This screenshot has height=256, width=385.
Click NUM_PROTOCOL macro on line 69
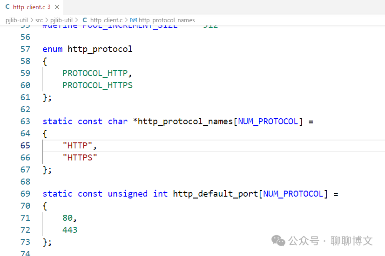(293, 194)
